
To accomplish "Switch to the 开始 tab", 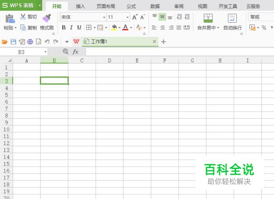I will click(57, 6).
